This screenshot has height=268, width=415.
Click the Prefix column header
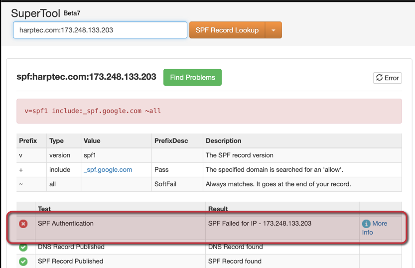pos(28,141)
